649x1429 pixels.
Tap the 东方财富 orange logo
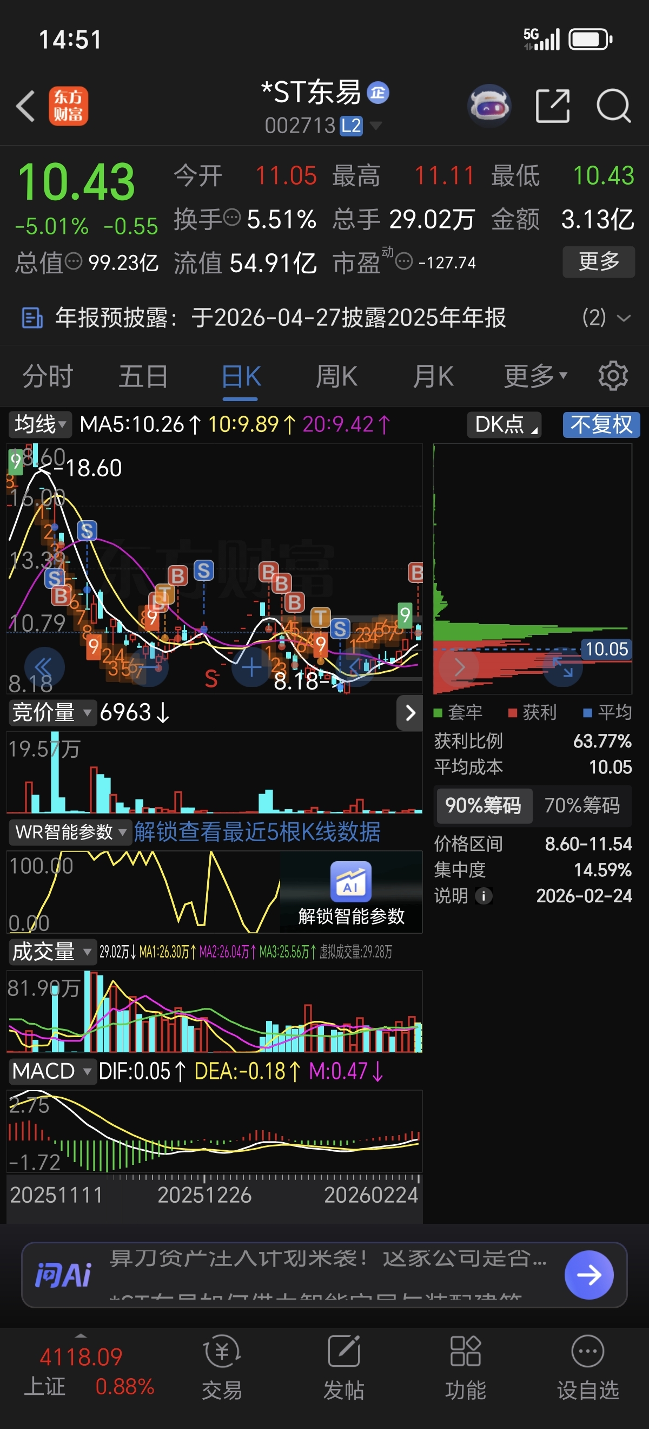(68, 106)
